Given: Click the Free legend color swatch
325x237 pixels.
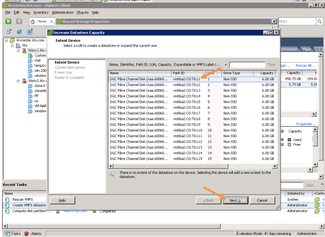Looking at the screenshot, I should (x=289, y=145).
